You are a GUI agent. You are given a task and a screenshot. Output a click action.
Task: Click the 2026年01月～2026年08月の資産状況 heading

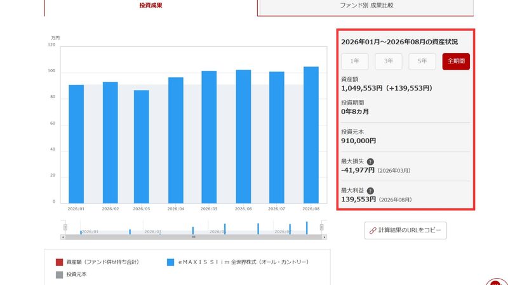click(399, 42)
